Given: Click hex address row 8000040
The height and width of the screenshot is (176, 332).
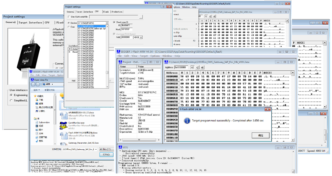Looking at the screenshot, I should 172,91.
